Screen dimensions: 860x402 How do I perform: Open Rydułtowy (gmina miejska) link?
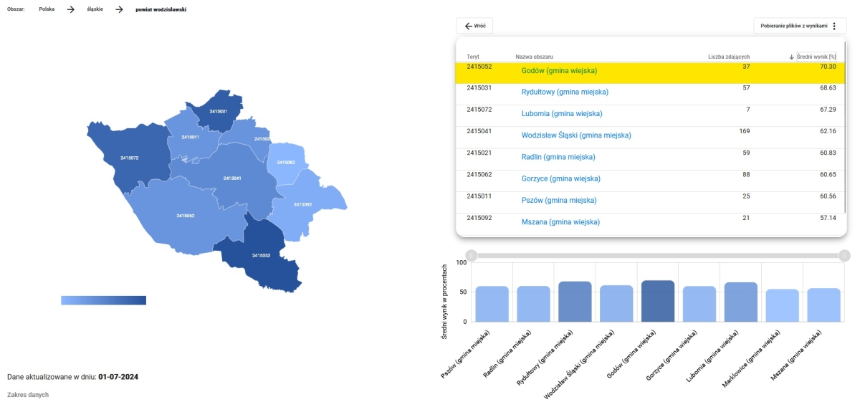pyautogui.click(x=565, y=92)
